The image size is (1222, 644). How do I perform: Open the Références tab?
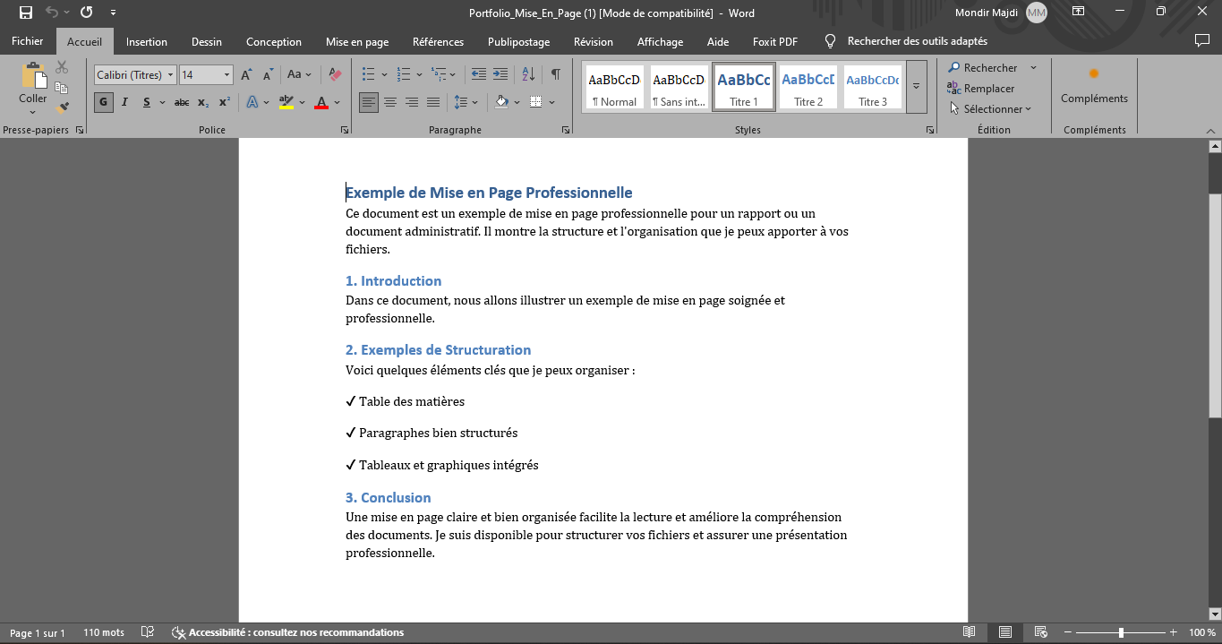(x=438, y=41)
